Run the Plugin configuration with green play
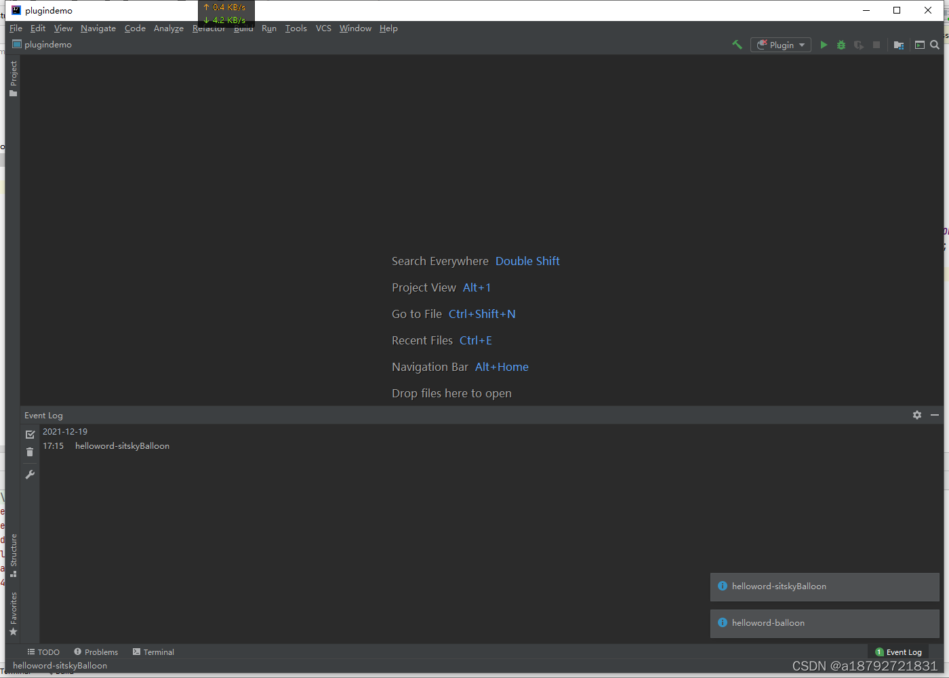The width and height of the screenshot is (949, 678). (824, 45)
